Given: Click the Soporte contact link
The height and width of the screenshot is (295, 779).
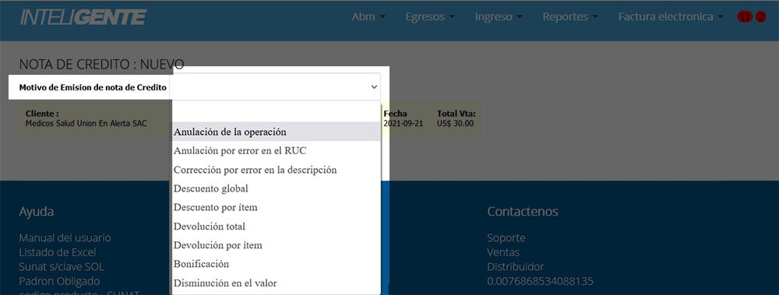Looking at the screenshot, I should [x=506, y=238].
